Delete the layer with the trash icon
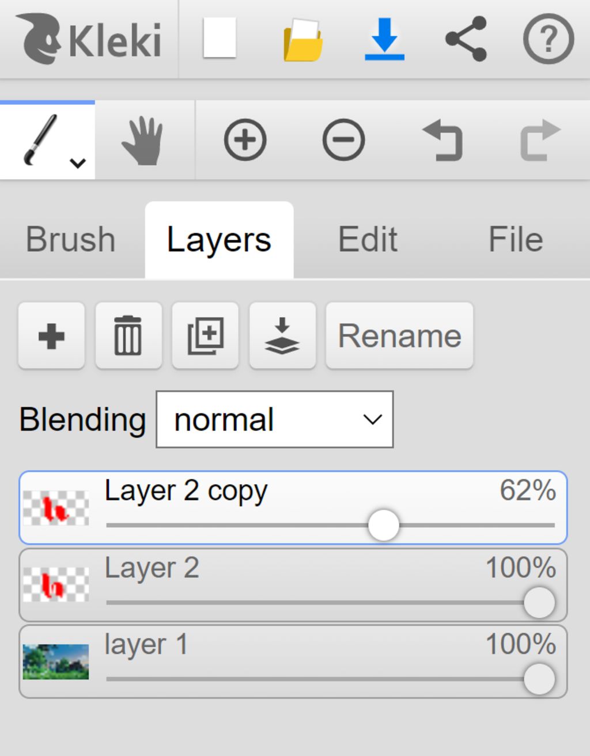This screenshot has height=756, width=590. tap(128, 335)
